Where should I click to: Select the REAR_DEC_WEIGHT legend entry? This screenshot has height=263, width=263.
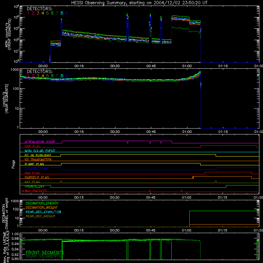[x=40, y=216]
